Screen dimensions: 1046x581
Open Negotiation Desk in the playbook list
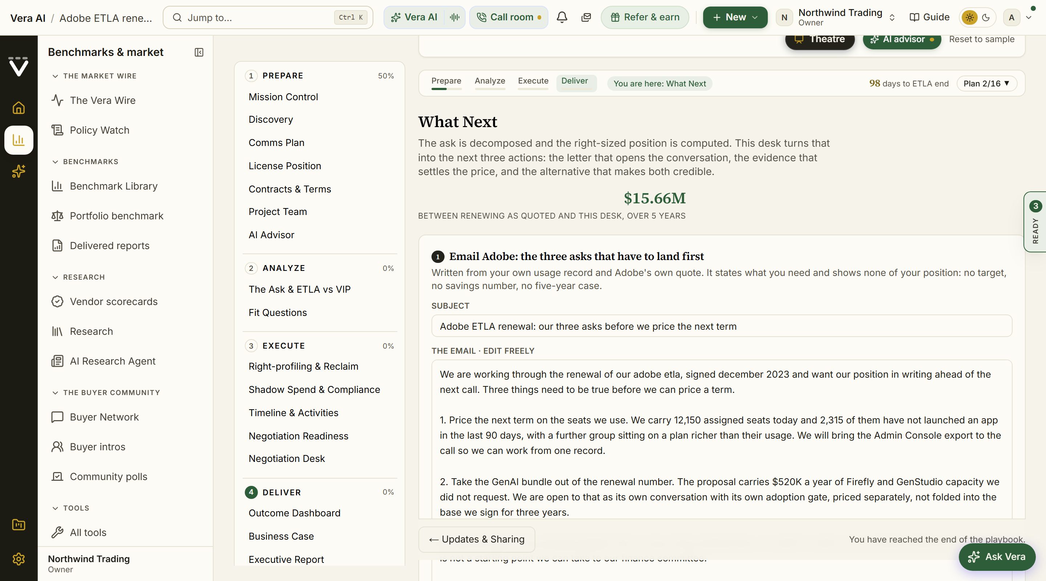pyautogui.click(x=286, y=458)
